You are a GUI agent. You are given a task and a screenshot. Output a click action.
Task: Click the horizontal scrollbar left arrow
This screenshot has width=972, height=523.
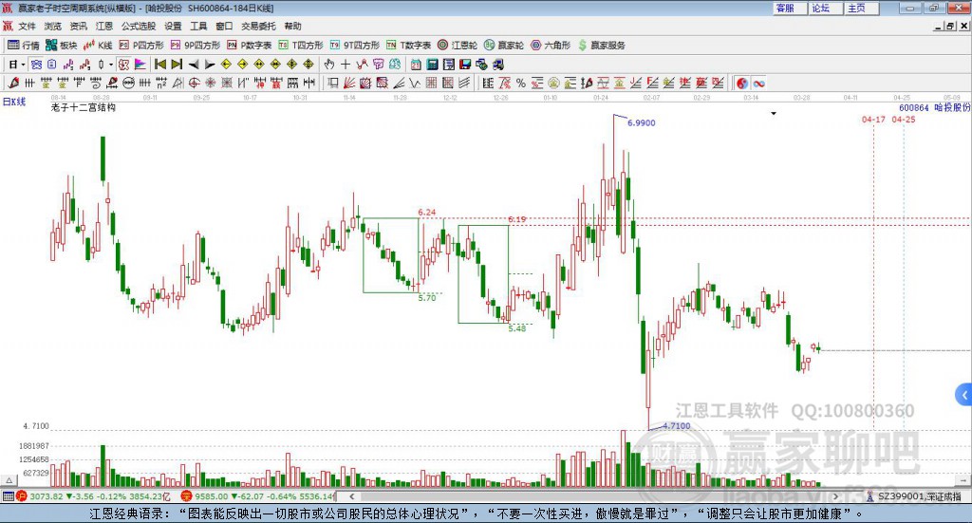(x=351, y=496)
